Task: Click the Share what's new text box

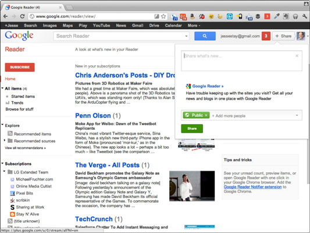Action: [x=241, y=61]
